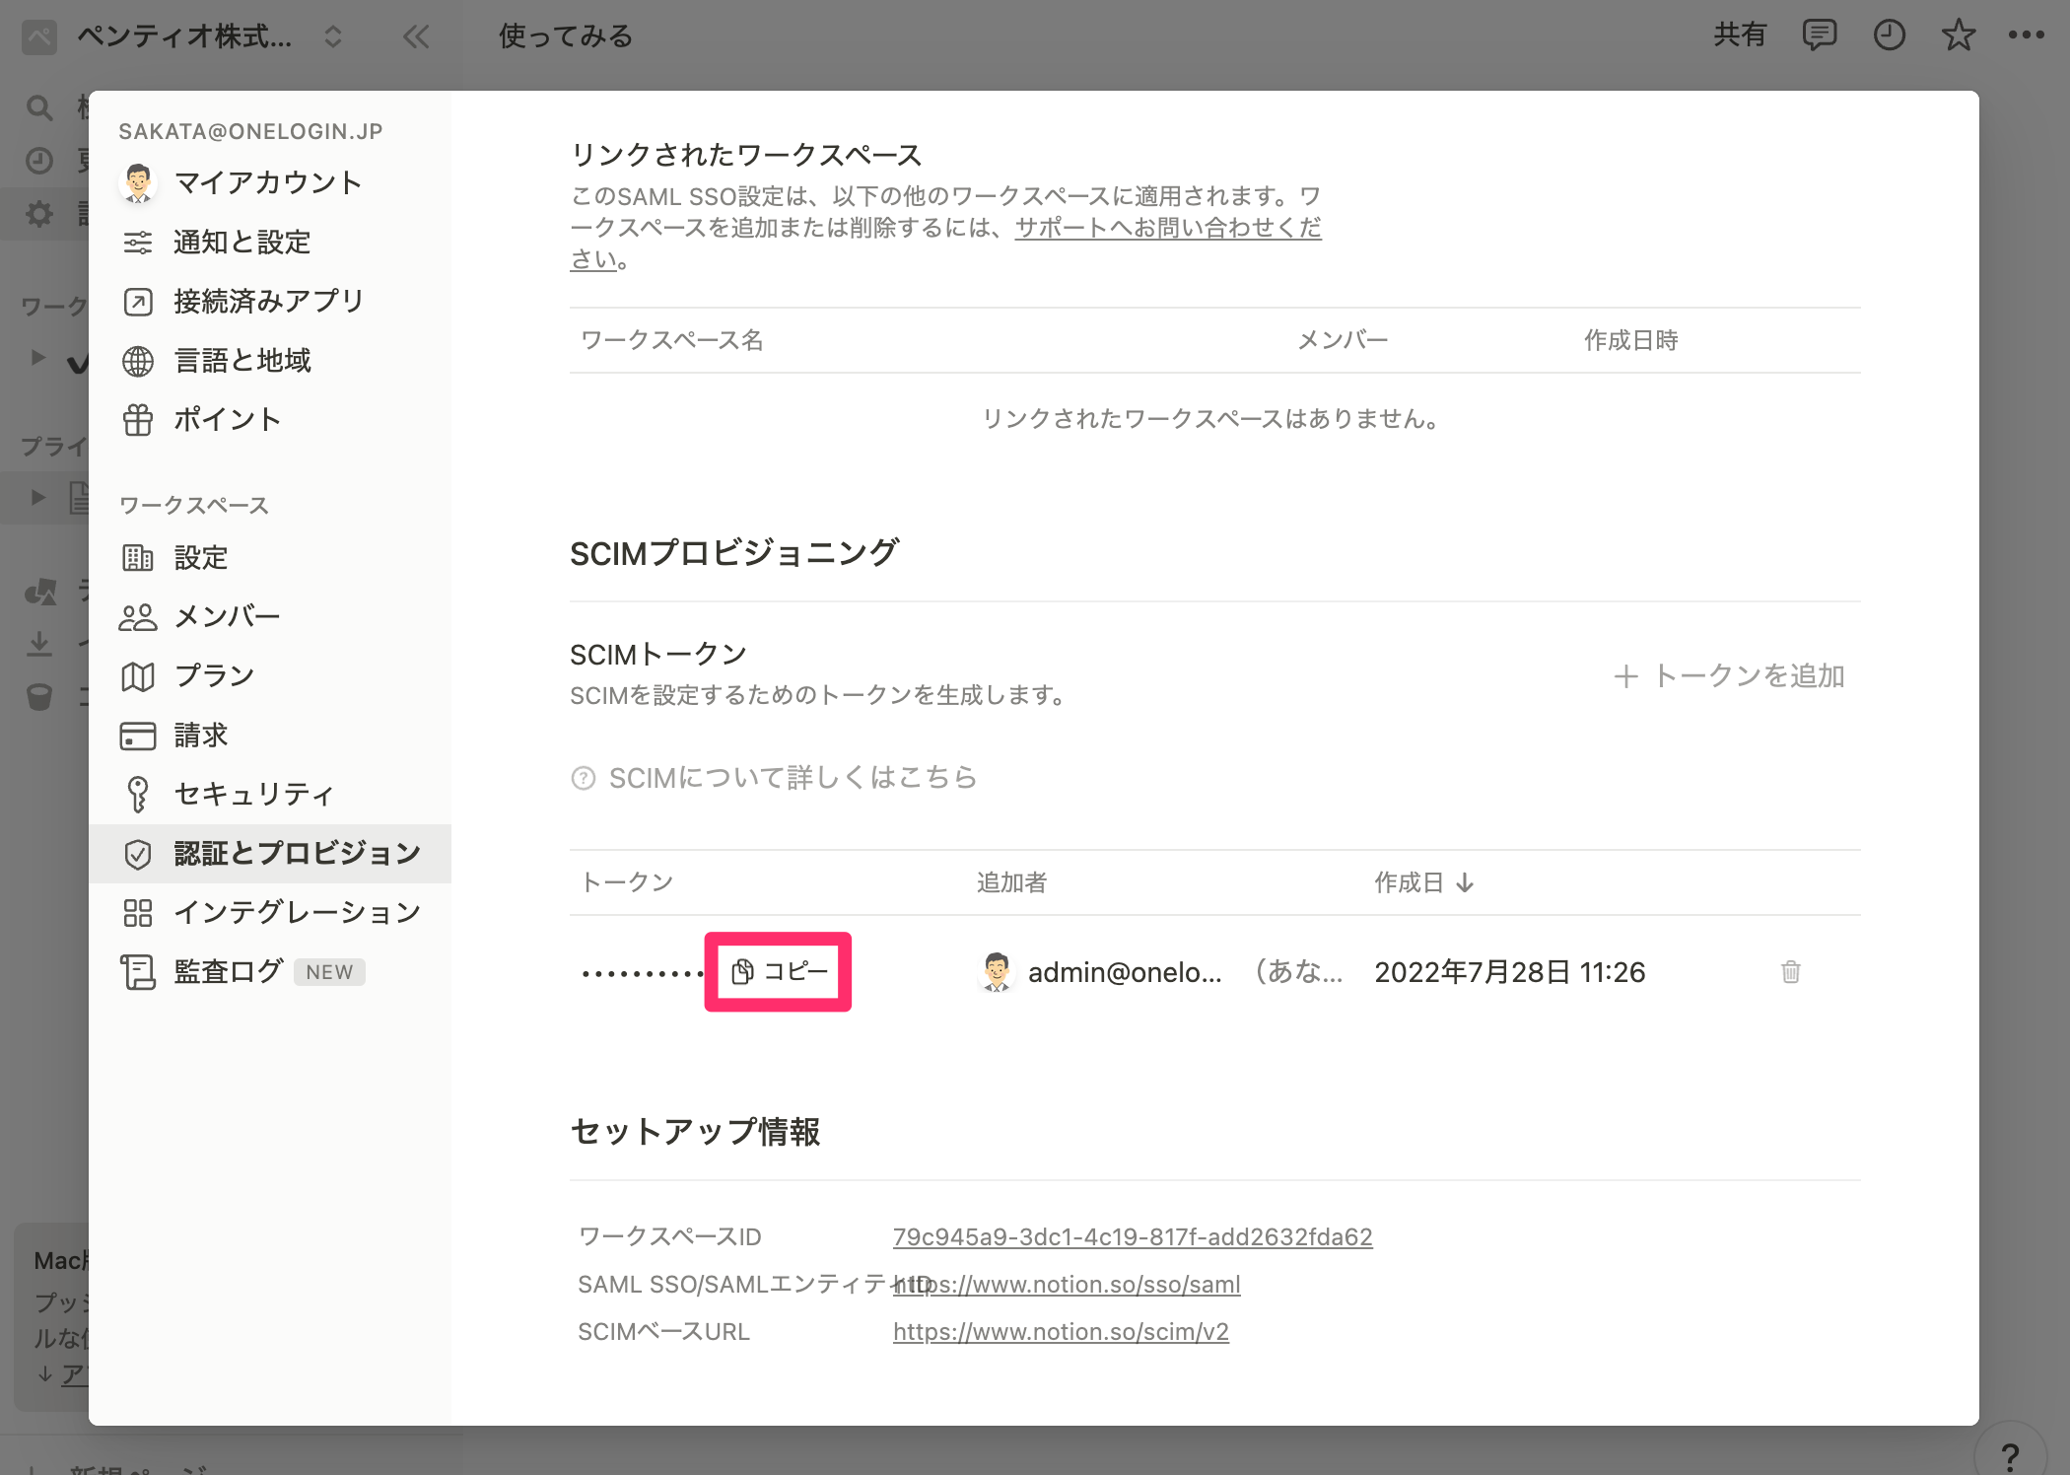Click the gear settings icon in background sidebar
The height and width of the screenshot is (1475, 2070).
[39, 213]
